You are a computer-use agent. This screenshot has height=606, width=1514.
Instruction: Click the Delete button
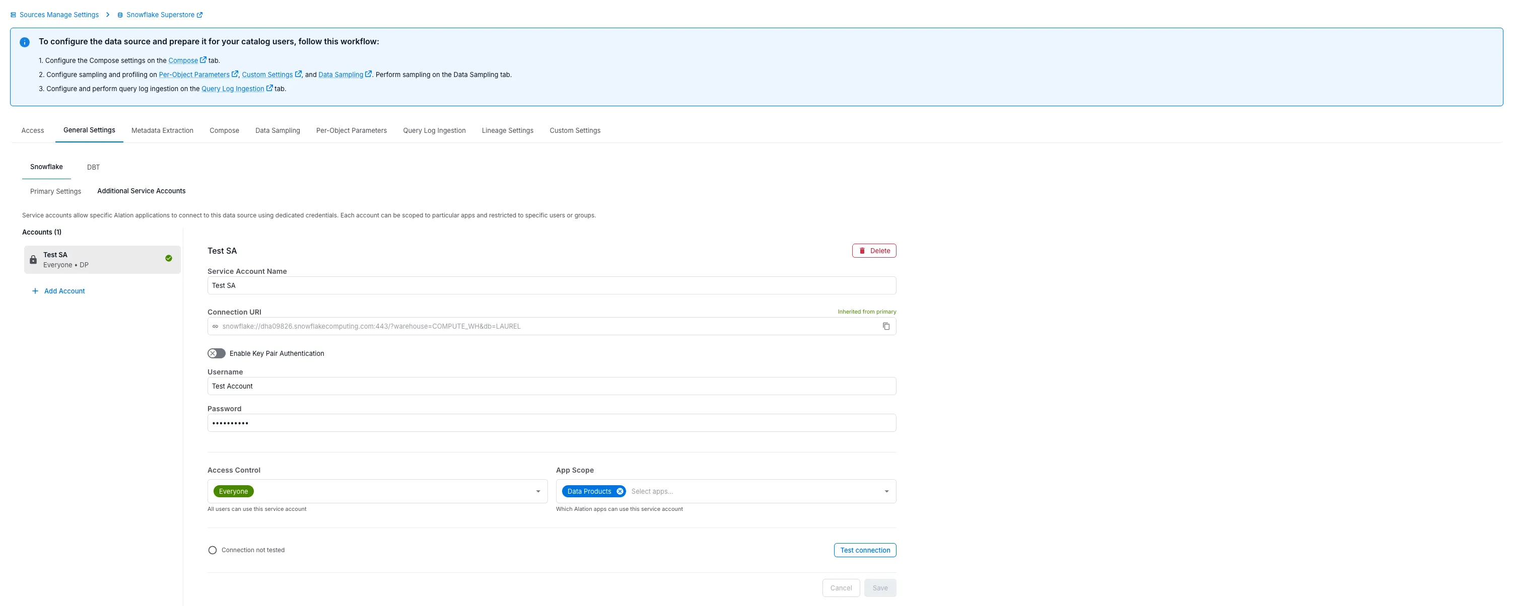click(874, 251)
